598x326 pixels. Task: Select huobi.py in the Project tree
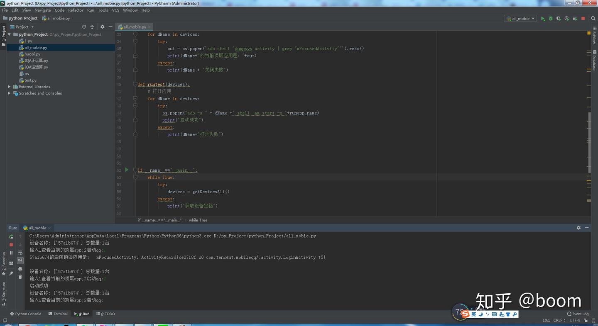coord(32,54)
